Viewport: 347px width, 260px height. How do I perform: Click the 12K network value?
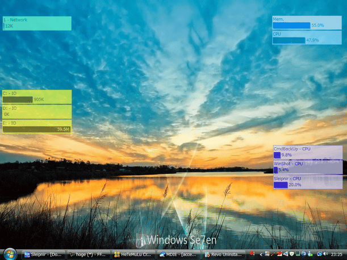click(9, 26)
